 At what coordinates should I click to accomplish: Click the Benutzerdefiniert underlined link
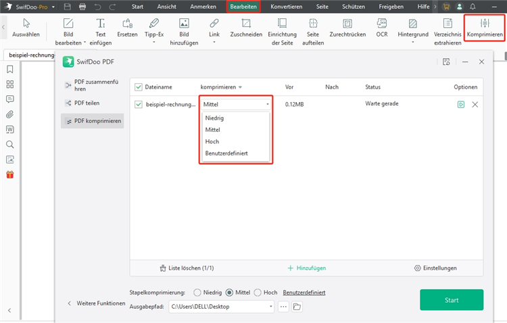tap(304, 293)
